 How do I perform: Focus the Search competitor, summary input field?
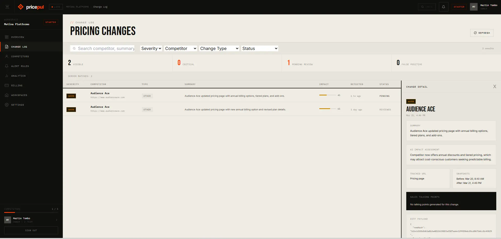point(102,48)
